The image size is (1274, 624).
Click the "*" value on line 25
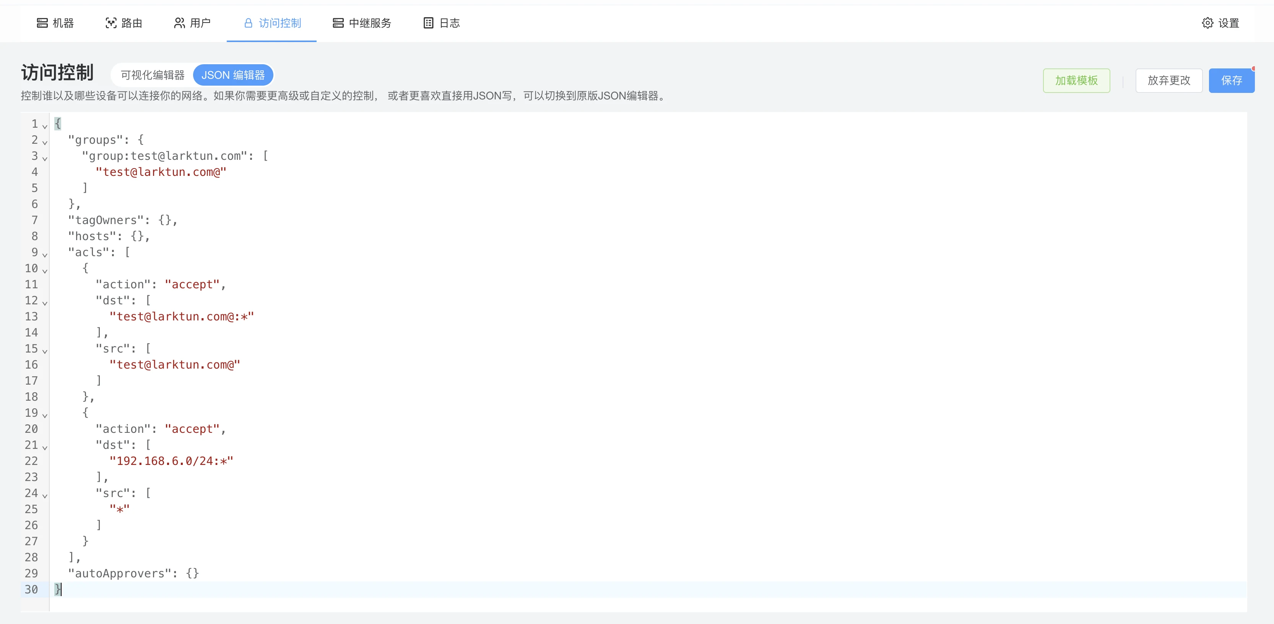[119, 509]
